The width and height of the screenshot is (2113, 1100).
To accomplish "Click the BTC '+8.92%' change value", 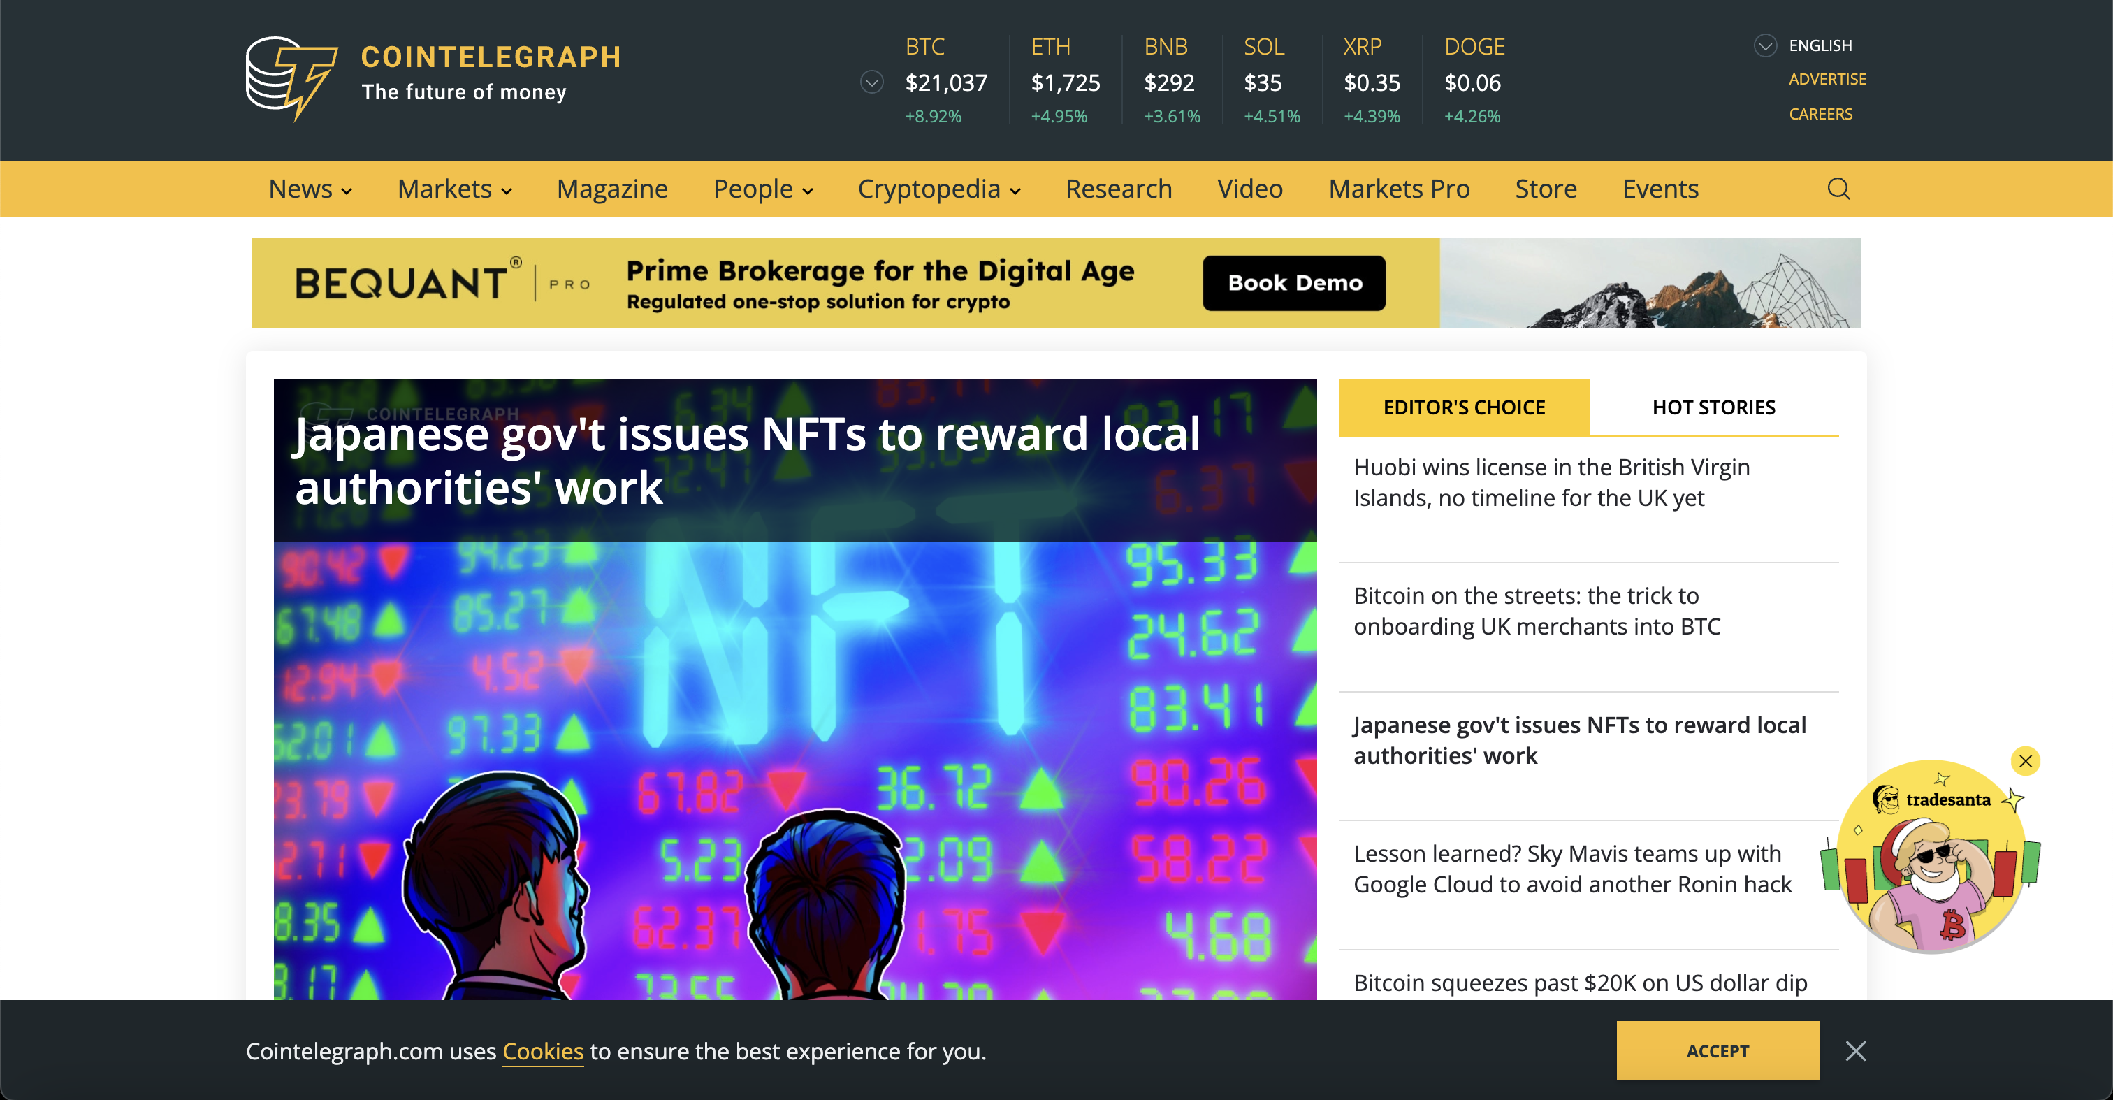I will coord(933,117).
